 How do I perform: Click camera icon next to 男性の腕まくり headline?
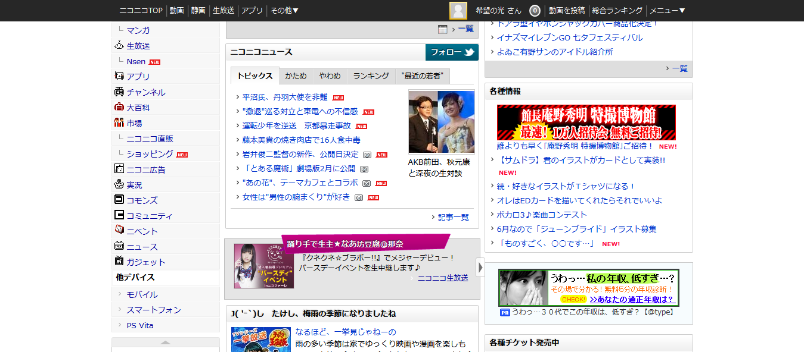[x=359, y=197]
